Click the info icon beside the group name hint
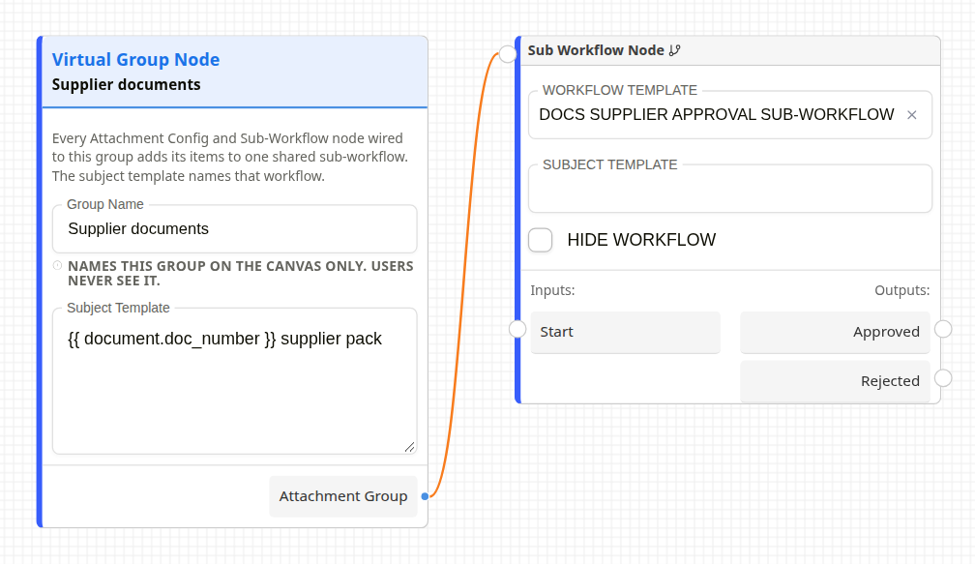The image size is (975, 564). click(57, 265)
